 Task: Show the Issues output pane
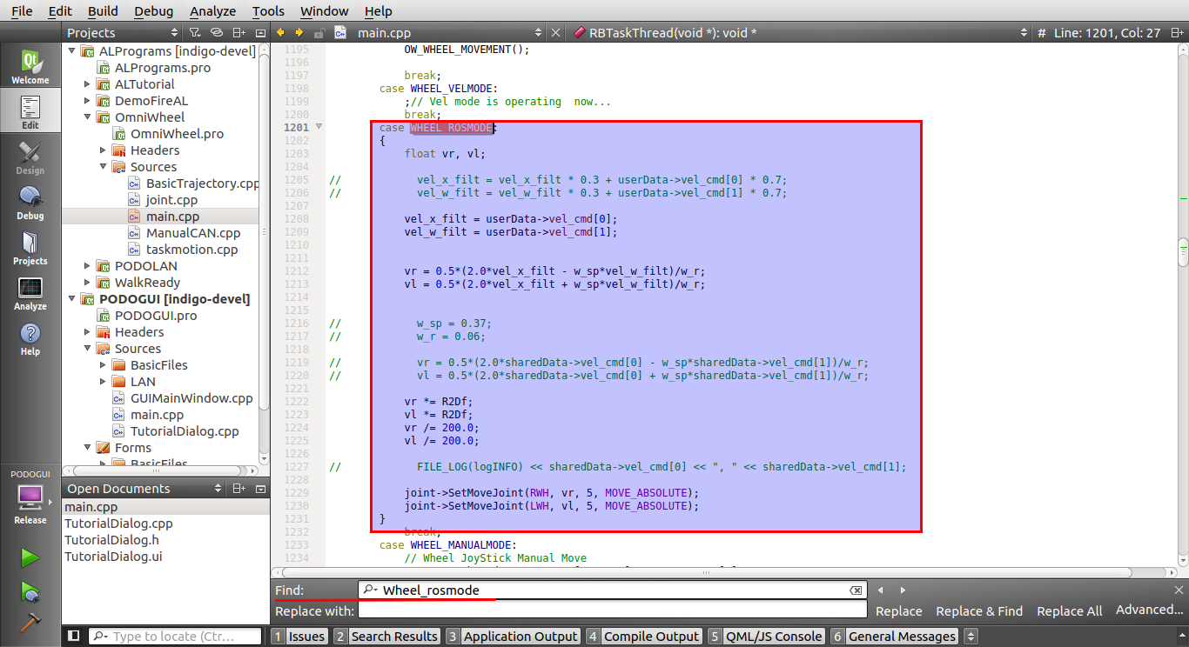(299, 637)
